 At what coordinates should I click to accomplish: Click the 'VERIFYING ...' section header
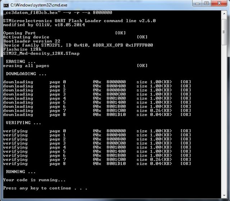coord(23,123)
